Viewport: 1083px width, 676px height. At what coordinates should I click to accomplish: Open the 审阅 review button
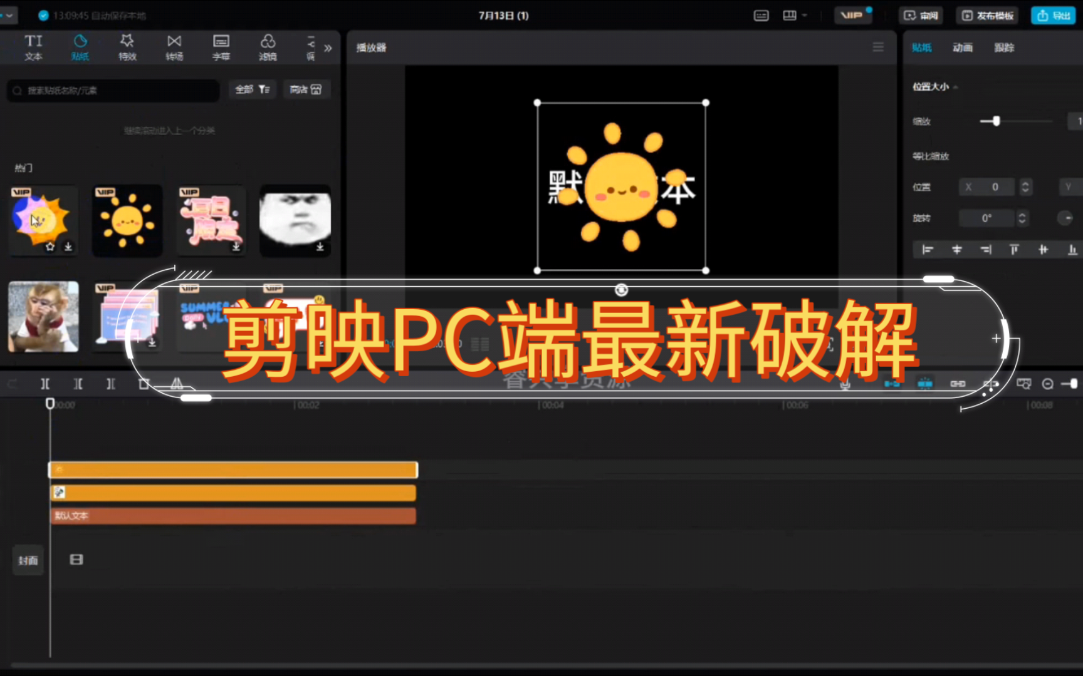[921, 16]
